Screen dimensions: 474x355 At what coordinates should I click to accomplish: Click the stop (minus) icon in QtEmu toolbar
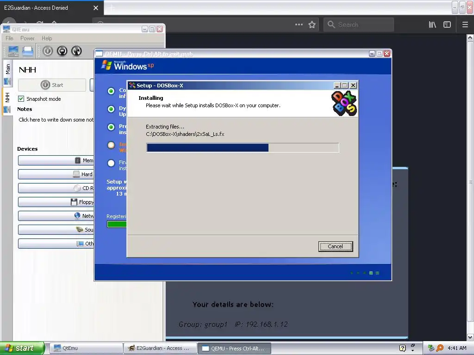click(x=62, y=51)
